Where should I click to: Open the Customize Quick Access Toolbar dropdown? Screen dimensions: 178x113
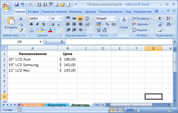(76, 4)
